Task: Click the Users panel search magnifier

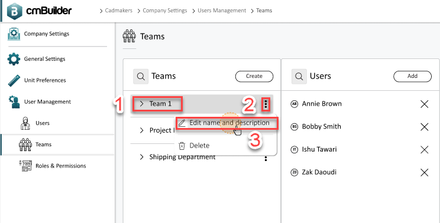Action: 299,76
